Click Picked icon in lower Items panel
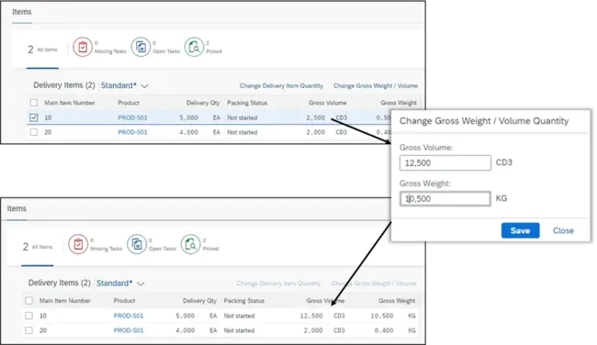The width and height of the screenshot is (597, 345). tap(190, 244)
